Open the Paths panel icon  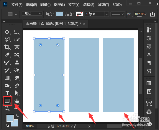[x=149, y=103]
